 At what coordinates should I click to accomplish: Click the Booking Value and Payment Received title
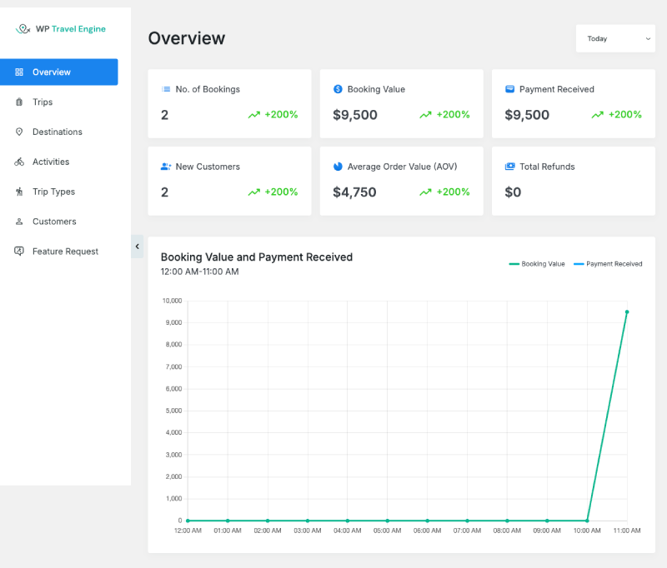(257, 257)
